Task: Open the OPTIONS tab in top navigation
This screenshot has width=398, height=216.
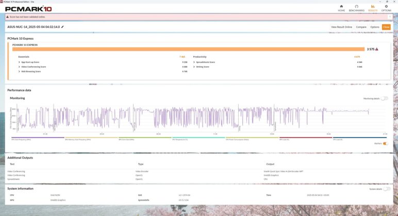Action: pyautogui.click(x=386, y=8)
